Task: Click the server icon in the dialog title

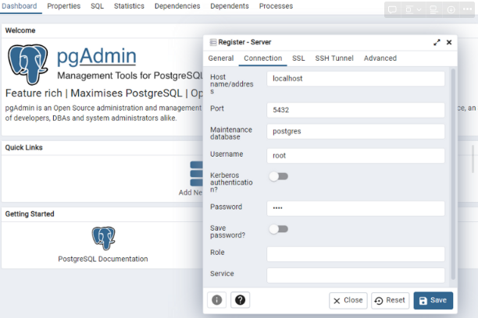Action: pos(213,42)
